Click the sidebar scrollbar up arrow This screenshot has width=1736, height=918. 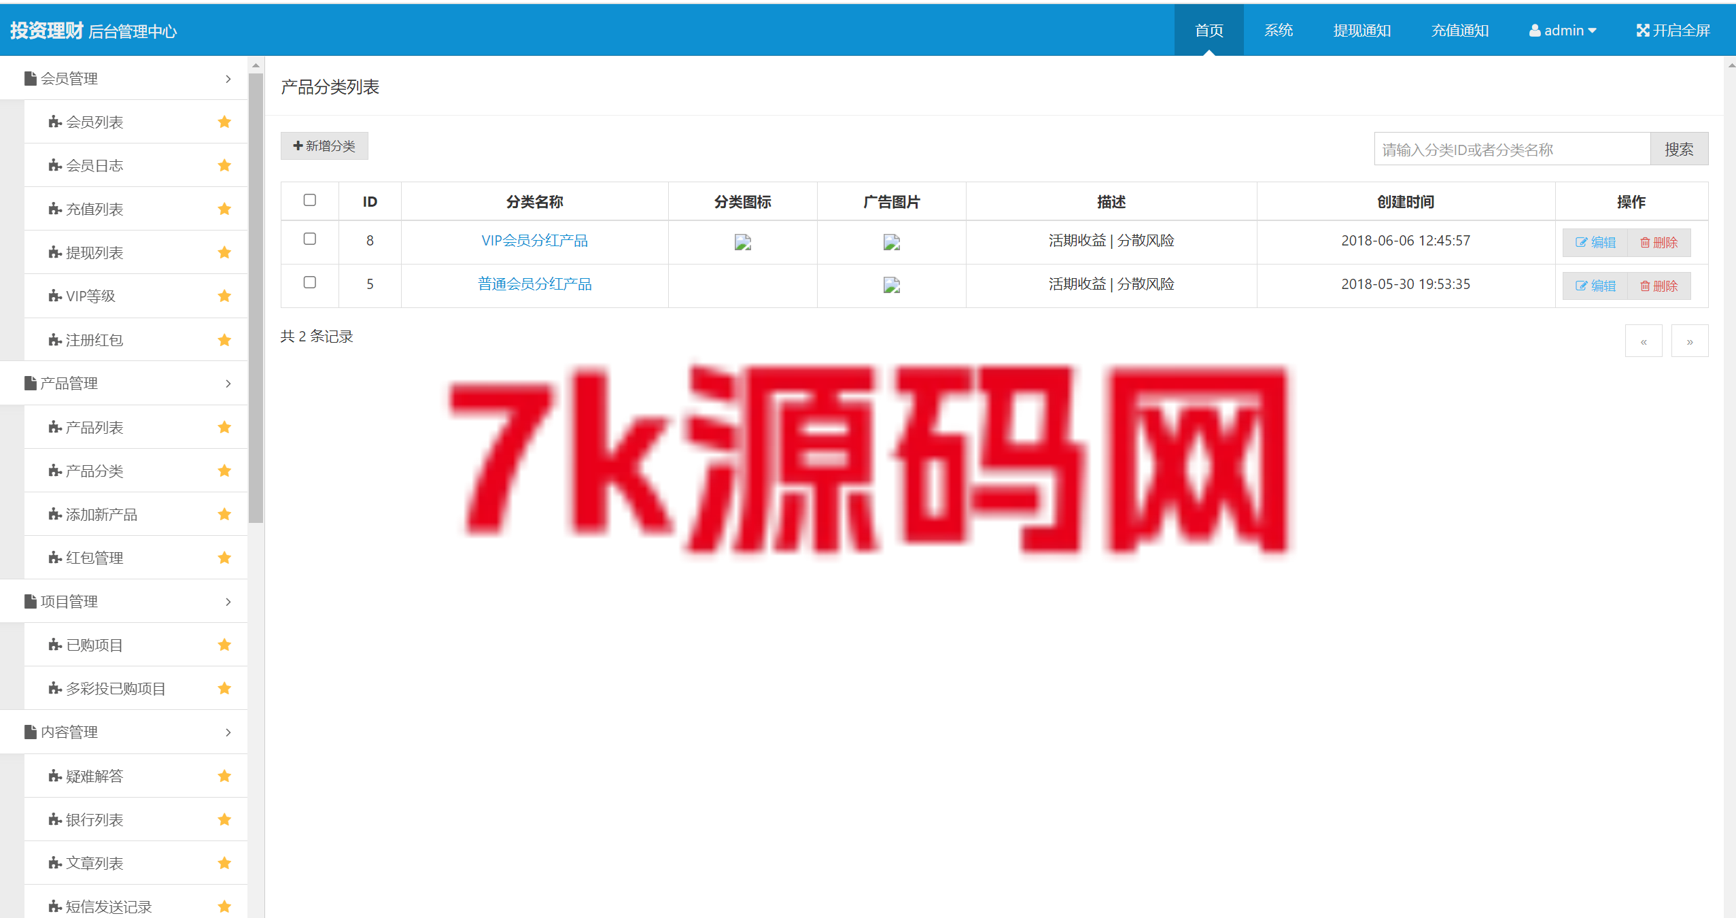[256, 65]
